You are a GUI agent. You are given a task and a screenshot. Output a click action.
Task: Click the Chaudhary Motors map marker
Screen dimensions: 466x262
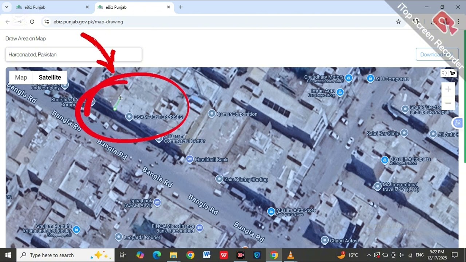[349, 78]
